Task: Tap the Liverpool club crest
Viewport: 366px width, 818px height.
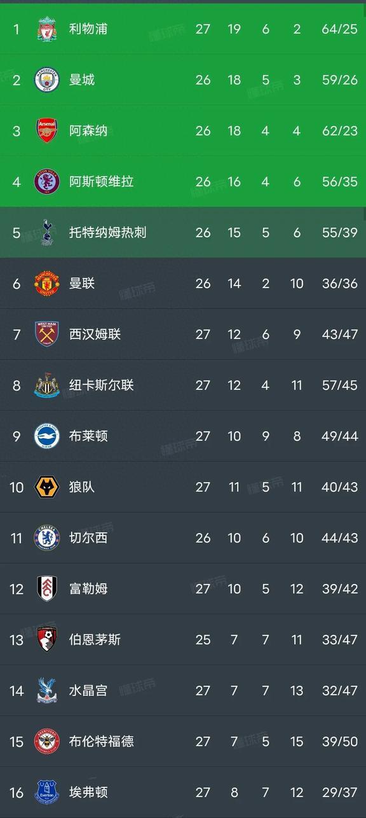Action: point(47,29)
